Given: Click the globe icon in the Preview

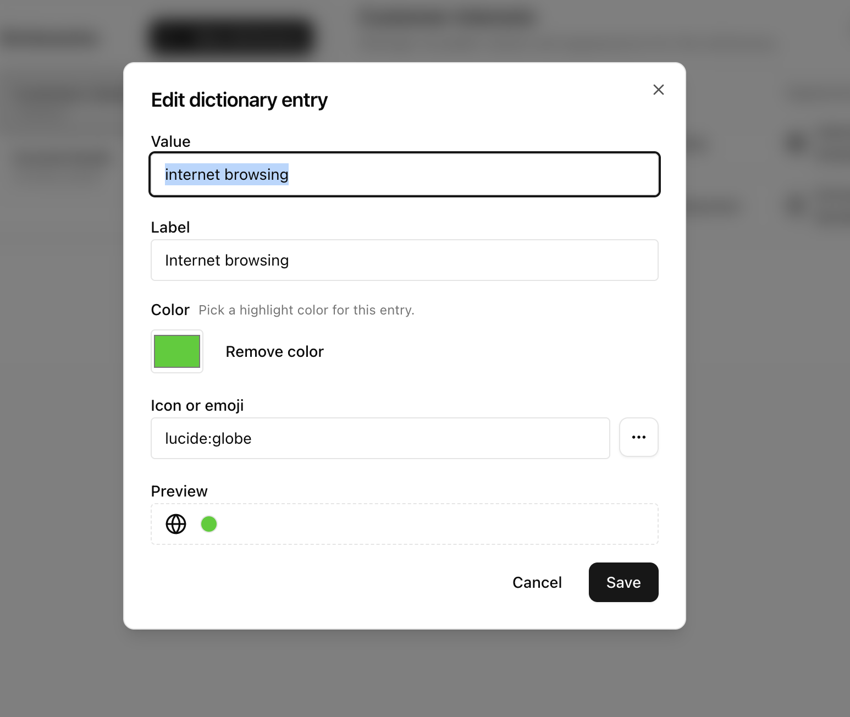Looking at the screenshot, I should tap(175, 524).
